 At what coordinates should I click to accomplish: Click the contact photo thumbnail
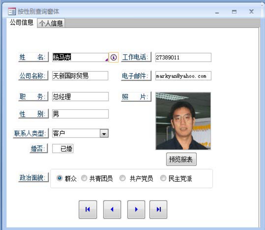click(x=183, y=121)
